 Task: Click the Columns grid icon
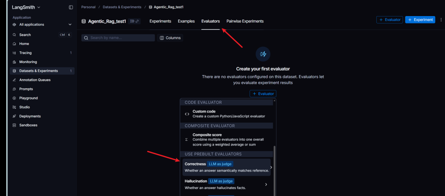(x=162, y=38)
